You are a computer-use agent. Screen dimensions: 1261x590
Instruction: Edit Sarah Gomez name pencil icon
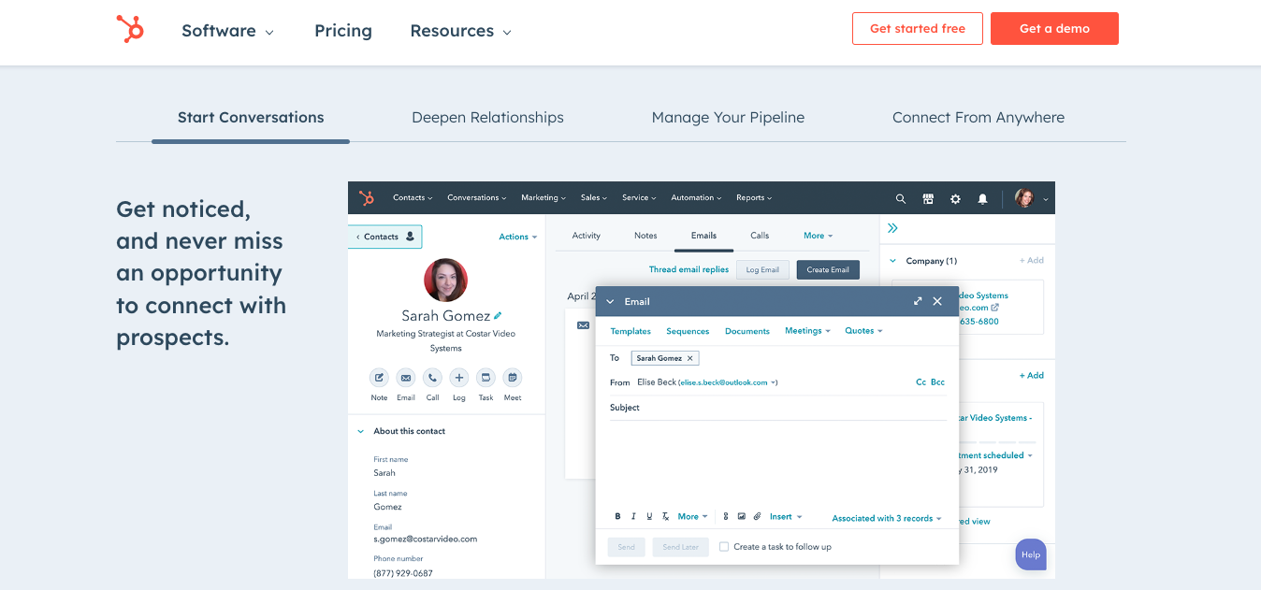[x=498, y=316]
